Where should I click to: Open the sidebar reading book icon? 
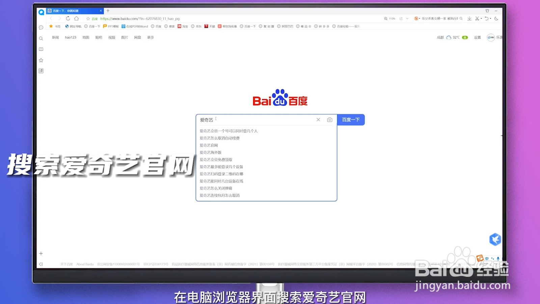pos(41,49)
